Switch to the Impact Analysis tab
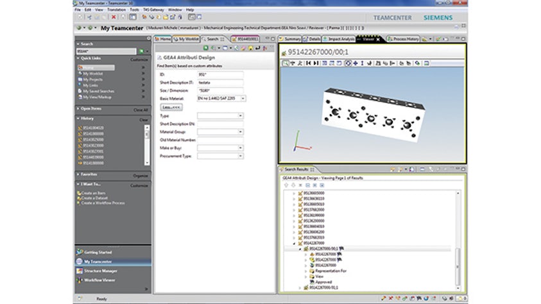Image resolution: width=541 pixels, height=304 pixels. pos(338,39)
